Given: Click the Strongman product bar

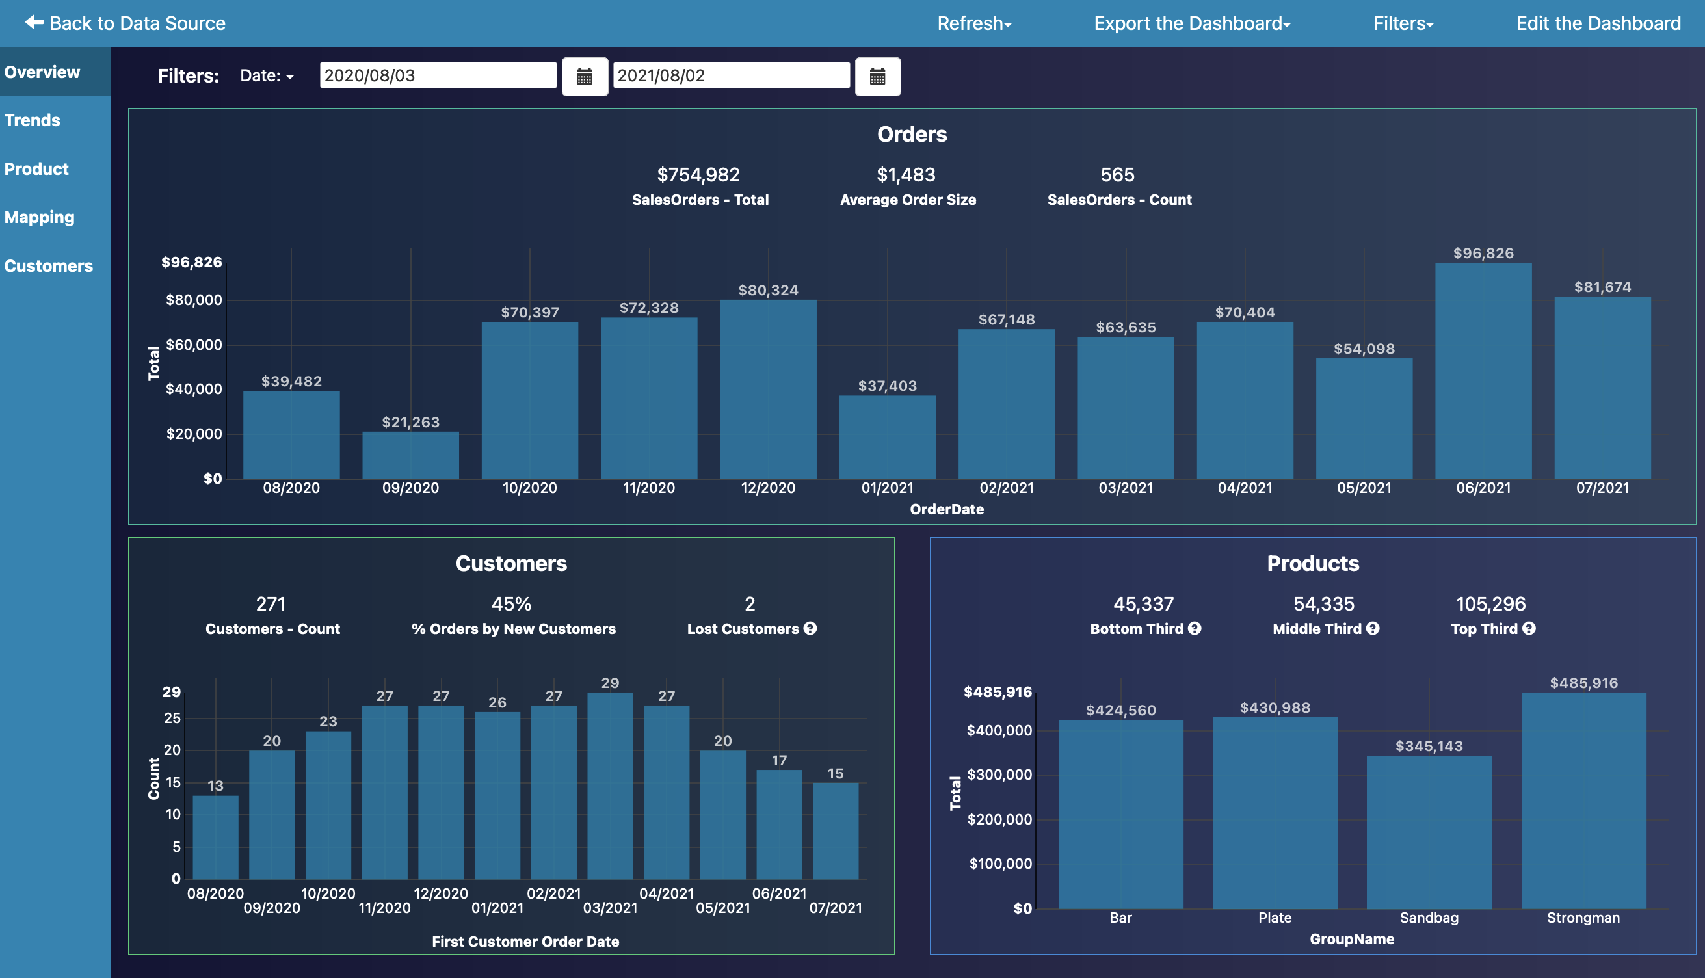Looking at the screenshot, I should coord(1583,799).
